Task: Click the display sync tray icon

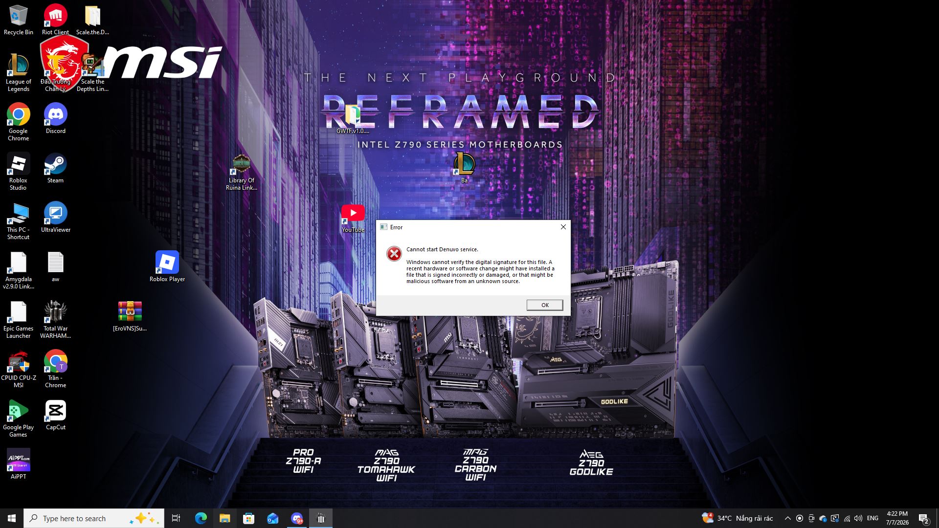Action: point(835,518)
